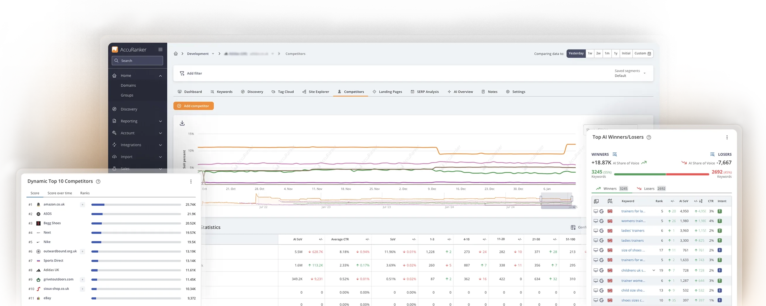This screenshot has height=306, width=766.
Task: Click the Winners keyword search icon
Action: [x=614, y=154]
